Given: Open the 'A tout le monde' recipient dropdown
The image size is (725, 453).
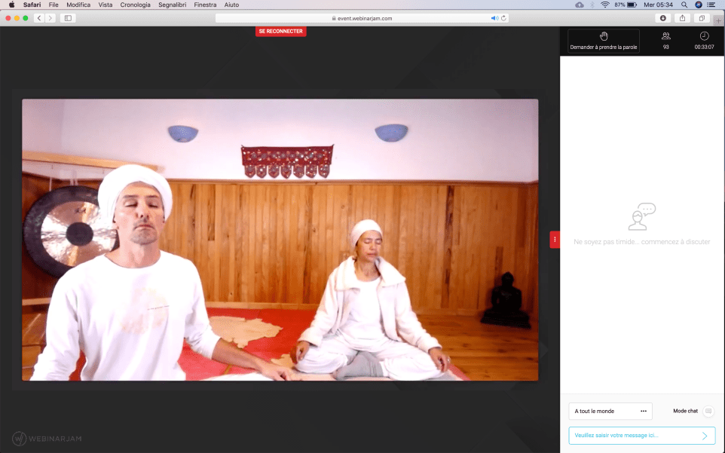Looking at the screenshot, I should pos(610,411).
